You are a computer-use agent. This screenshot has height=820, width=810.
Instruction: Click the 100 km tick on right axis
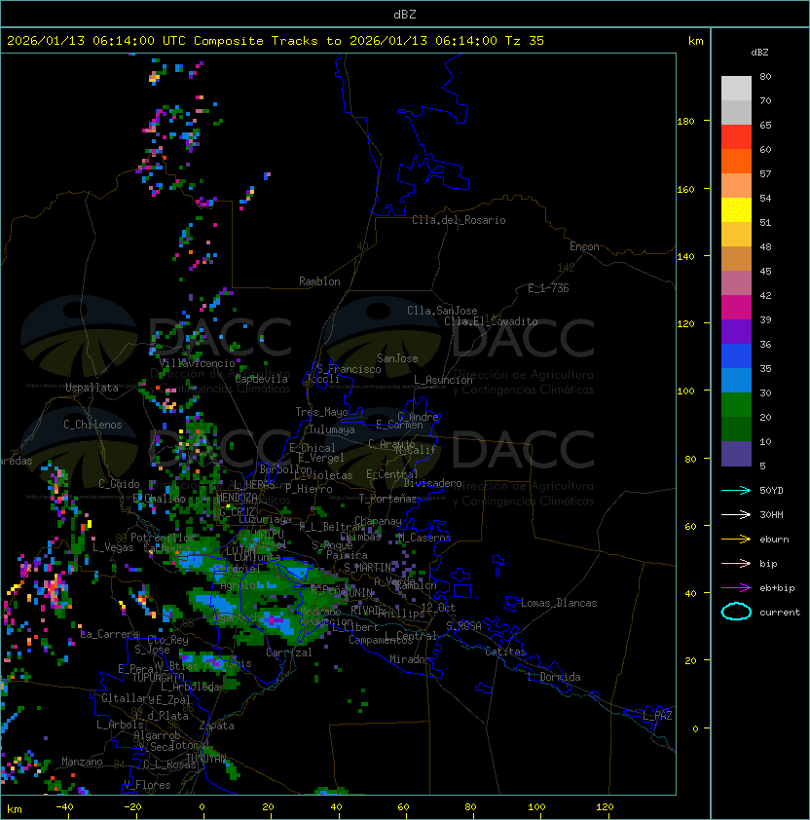pos(685,391)
